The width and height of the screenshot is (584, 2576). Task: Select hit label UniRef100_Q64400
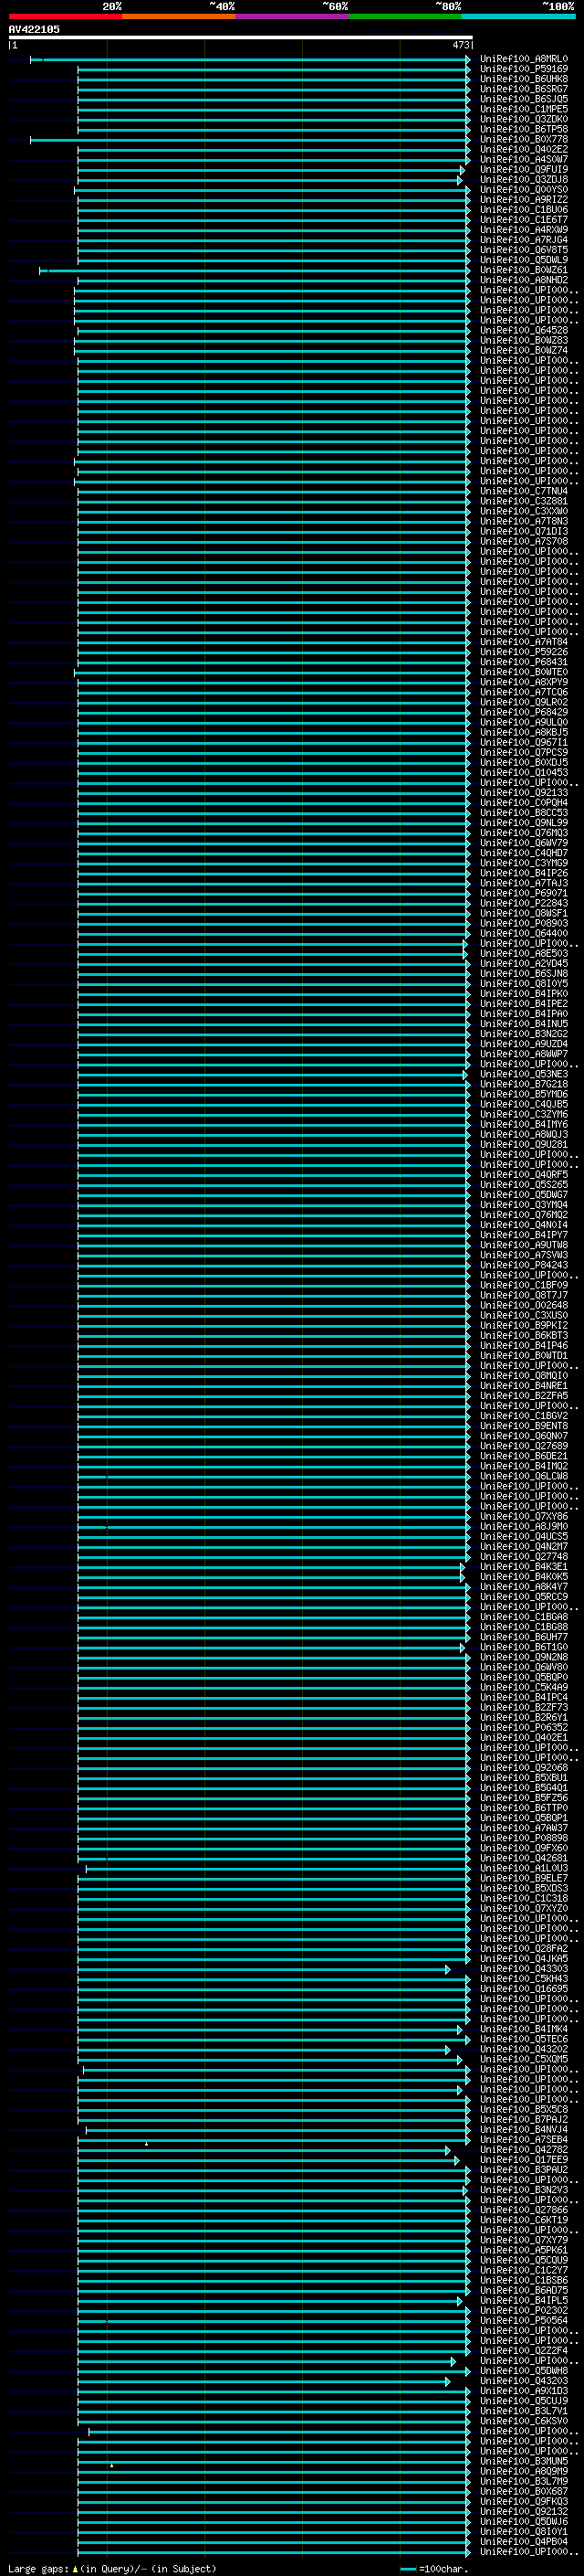pyautogui.click(x=523, y=933)
